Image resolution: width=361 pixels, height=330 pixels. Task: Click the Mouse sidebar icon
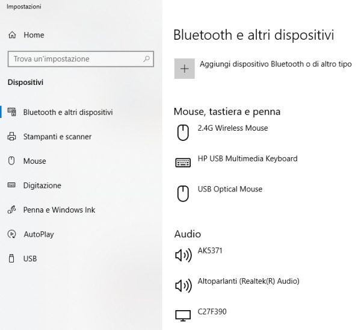11,161
